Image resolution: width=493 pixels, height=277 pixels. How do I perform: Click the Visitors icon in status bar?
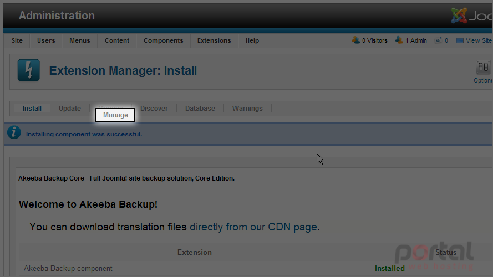point(356,40)
